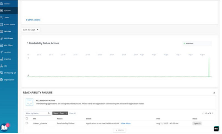The image size is (222, 134).
Task: Open the Organization globe icon
Action: pyautogui.click(x=1, y=80)
